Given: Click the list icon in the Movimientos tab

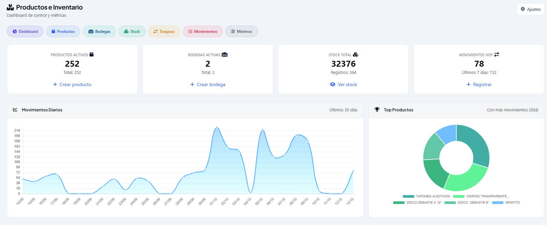Looking at the screenshot, I should pyautogui.click(x=190, y=32).
